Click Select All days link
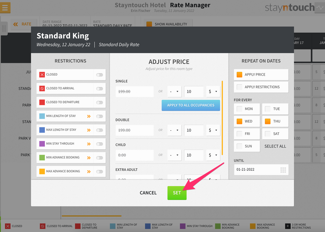325x232 pixels. coord(275,146)
